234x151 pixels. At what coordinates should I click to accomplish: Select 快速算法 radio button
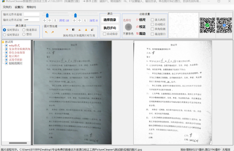tap(24, 30)
